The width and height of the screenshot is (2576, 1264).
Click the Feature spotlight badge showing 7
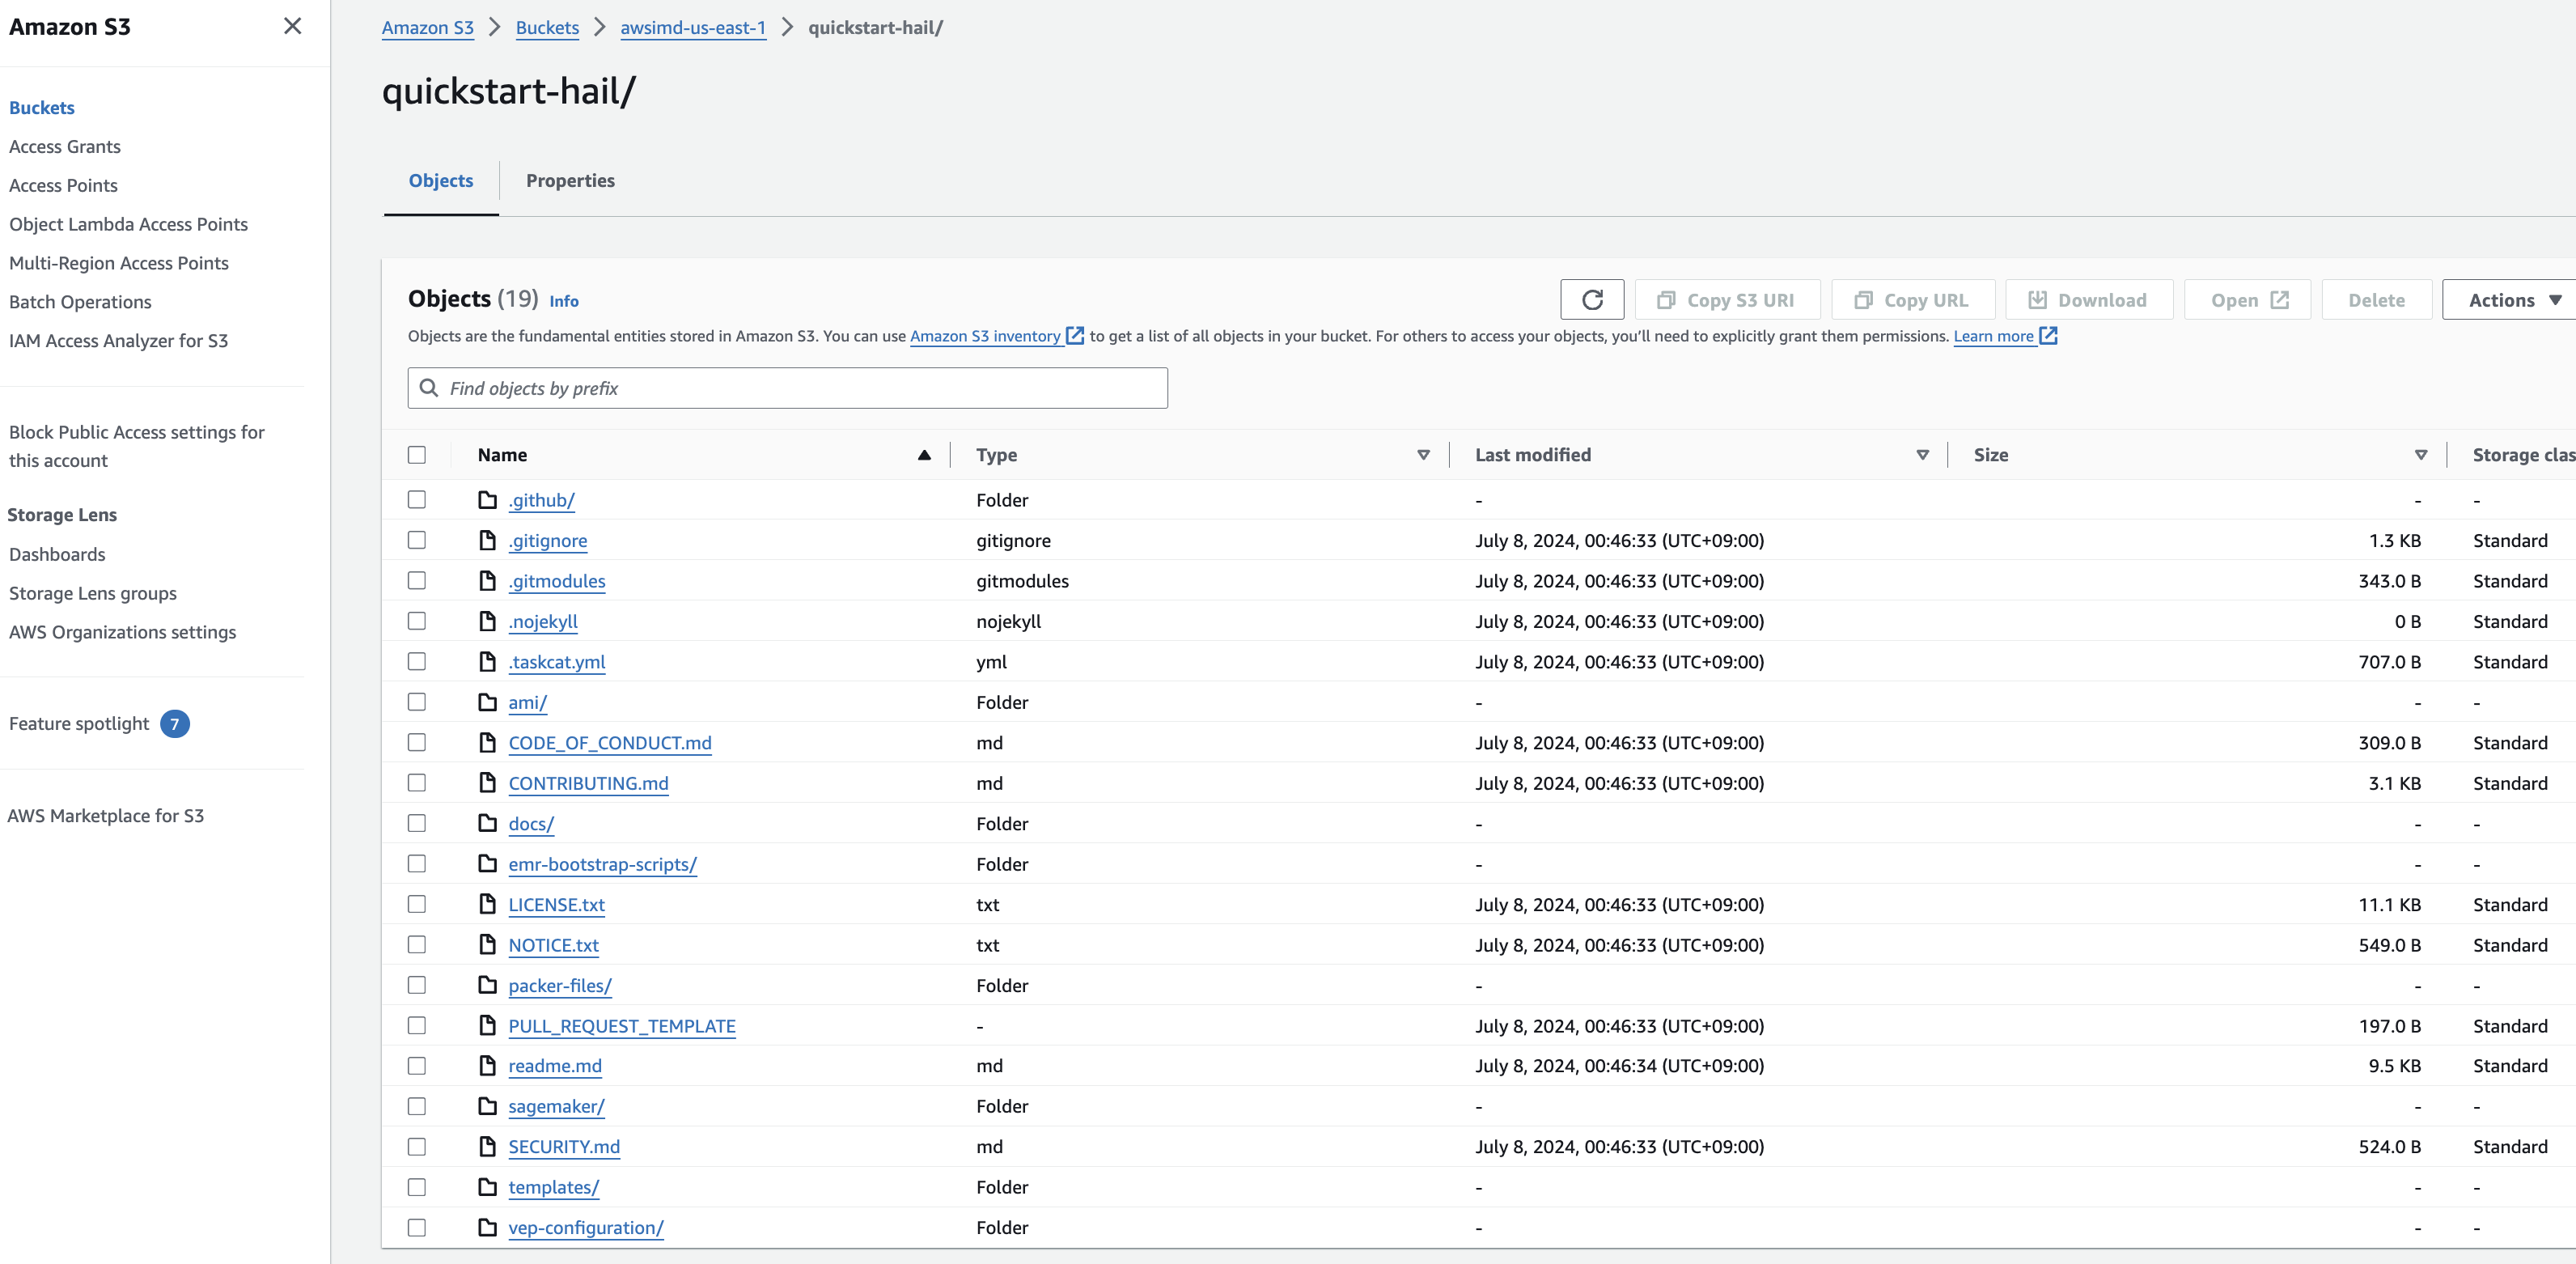click(x=175, y=724)
